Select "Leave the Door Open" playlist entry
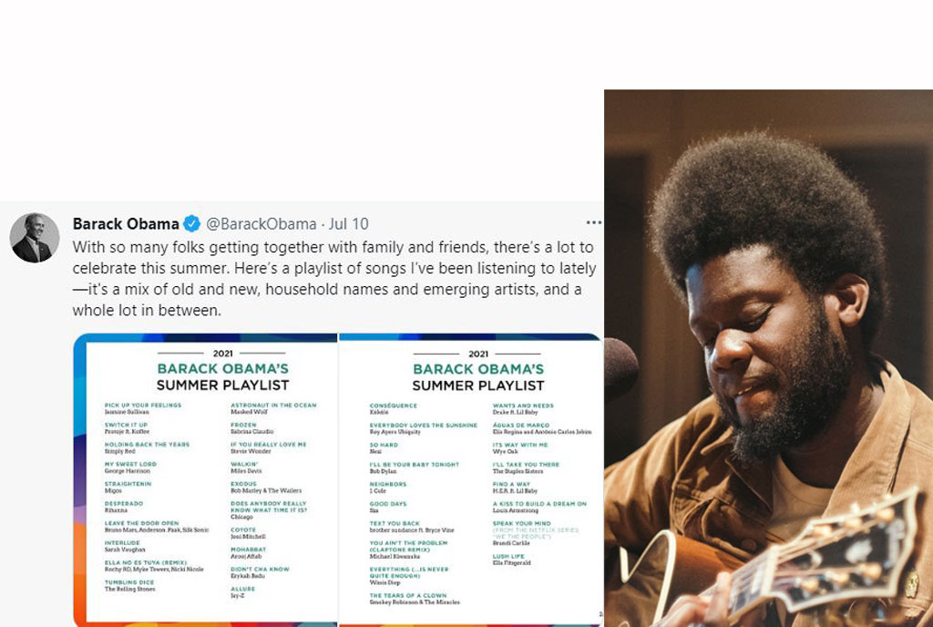The height and width of the screenshot is (627, 933). point(157,527)
